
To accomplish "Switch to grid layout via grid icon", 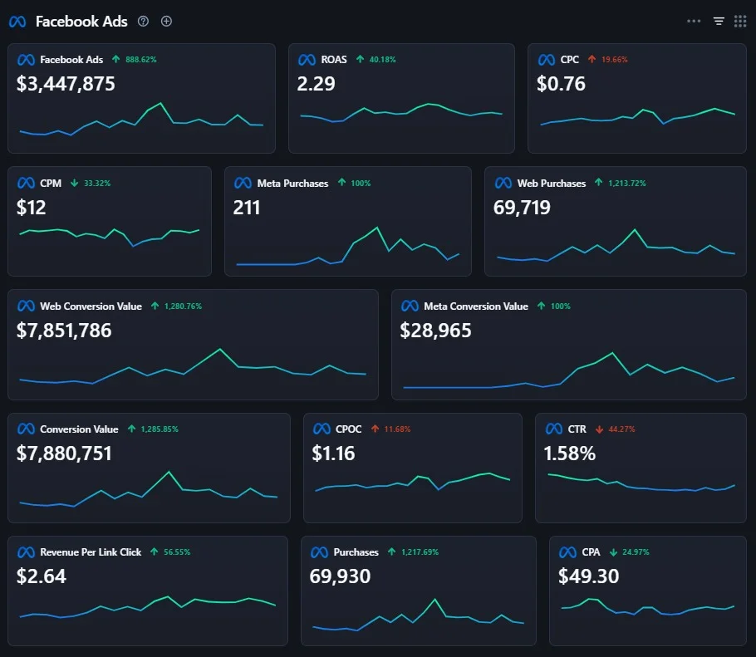I will click(x=740, y=22).
